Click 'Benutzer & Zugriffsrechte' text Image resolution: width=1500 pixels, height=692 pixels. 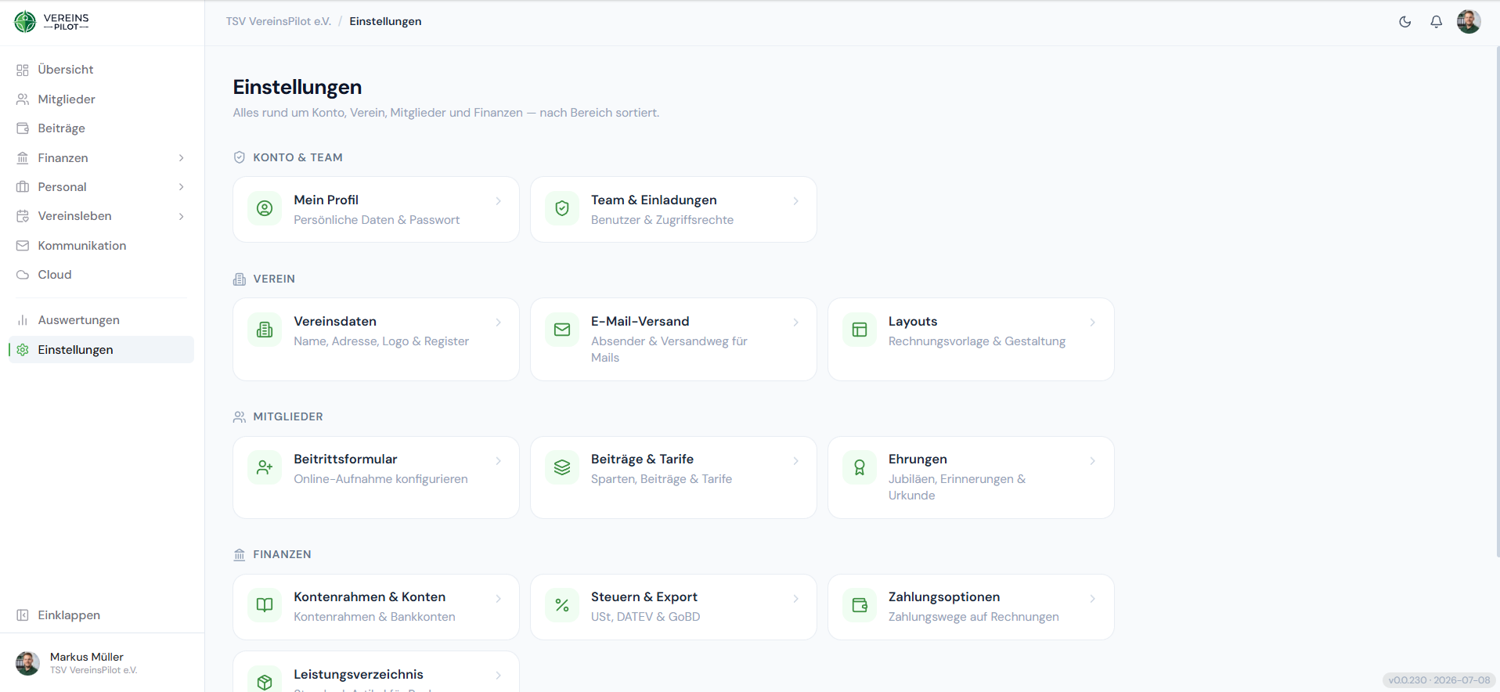click(x=662, y=220)
